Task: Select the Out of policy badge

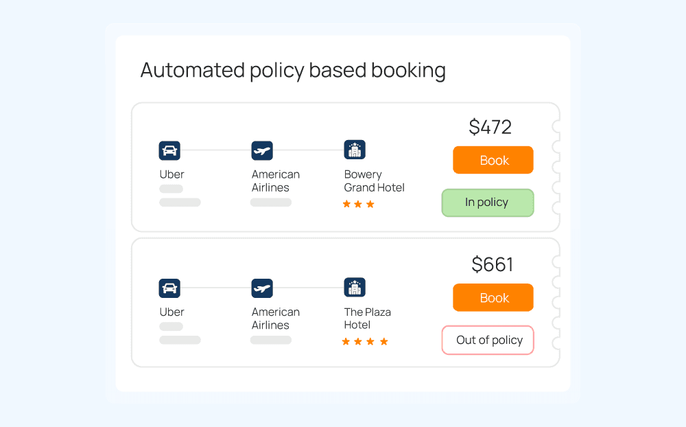Action: point(488,340)
